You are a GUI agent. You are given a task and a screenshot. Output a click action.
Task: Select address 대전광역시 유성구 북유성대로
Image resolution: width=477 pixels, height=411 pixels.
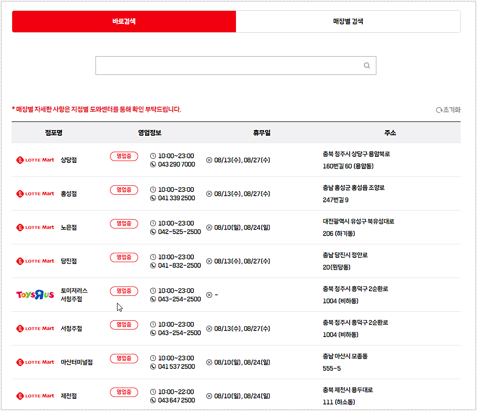359,222
